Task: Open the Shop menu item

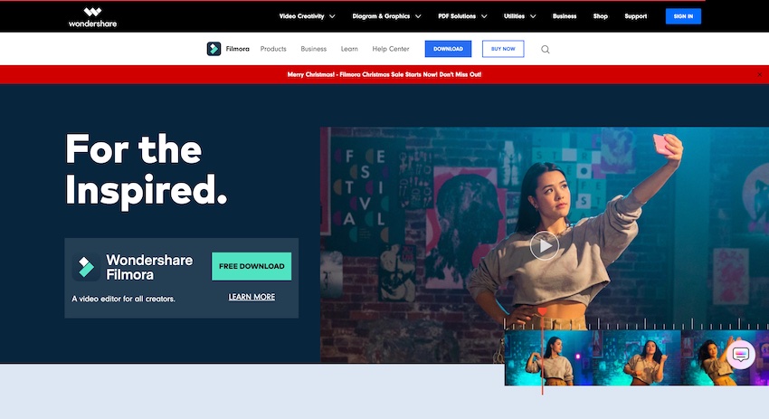Action: (x=601, y=16)
